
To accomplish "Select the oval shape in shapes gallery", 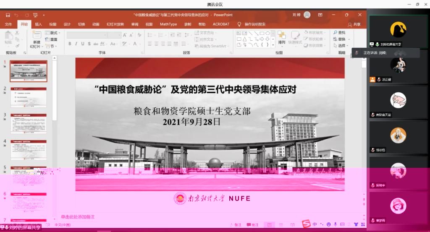I will pyautogui.click(x=267, y=33).
